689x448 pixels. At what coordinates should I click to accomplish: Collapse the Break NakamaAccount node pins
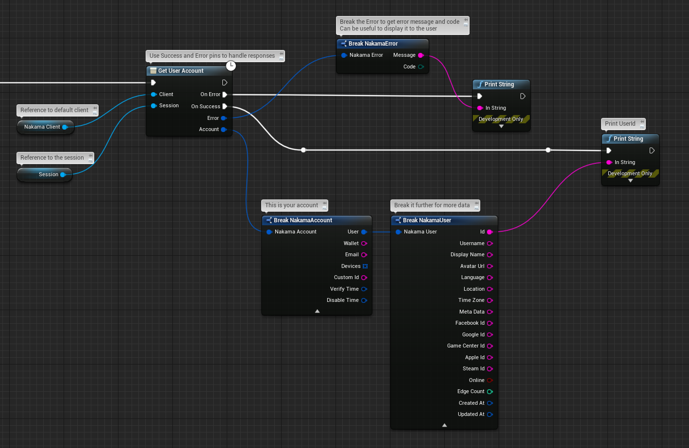[x=317, y=311]
